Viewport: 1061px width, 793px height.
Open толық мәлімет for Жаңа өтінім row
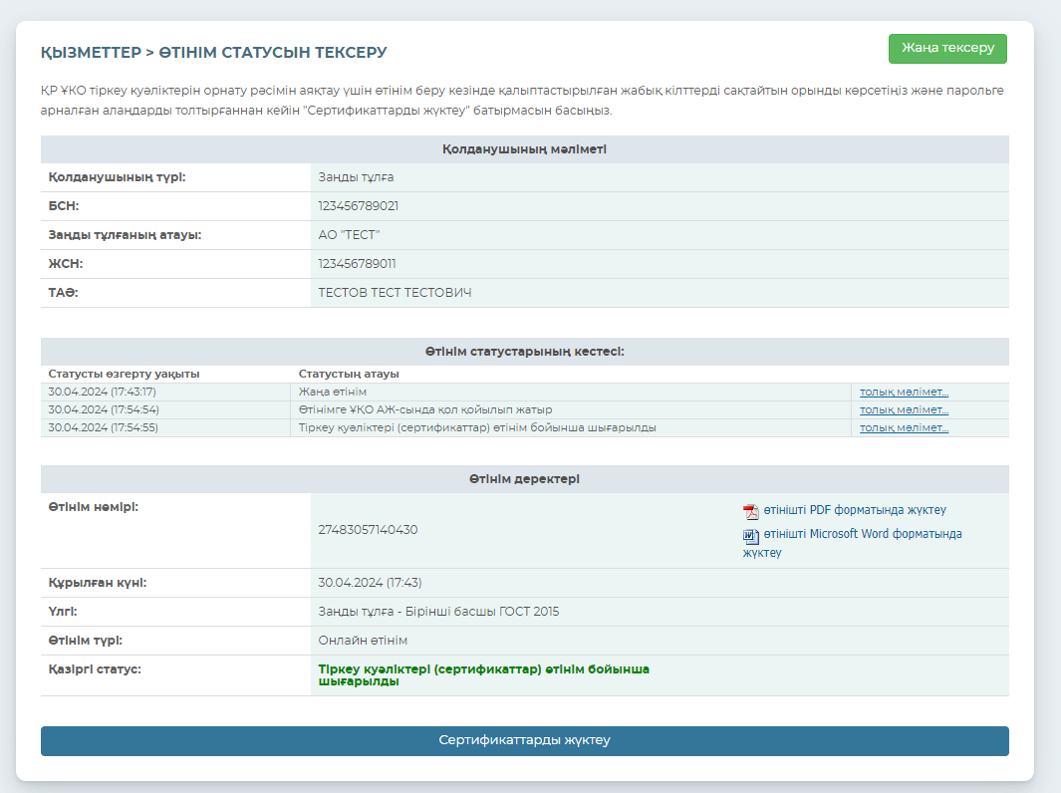904,393
